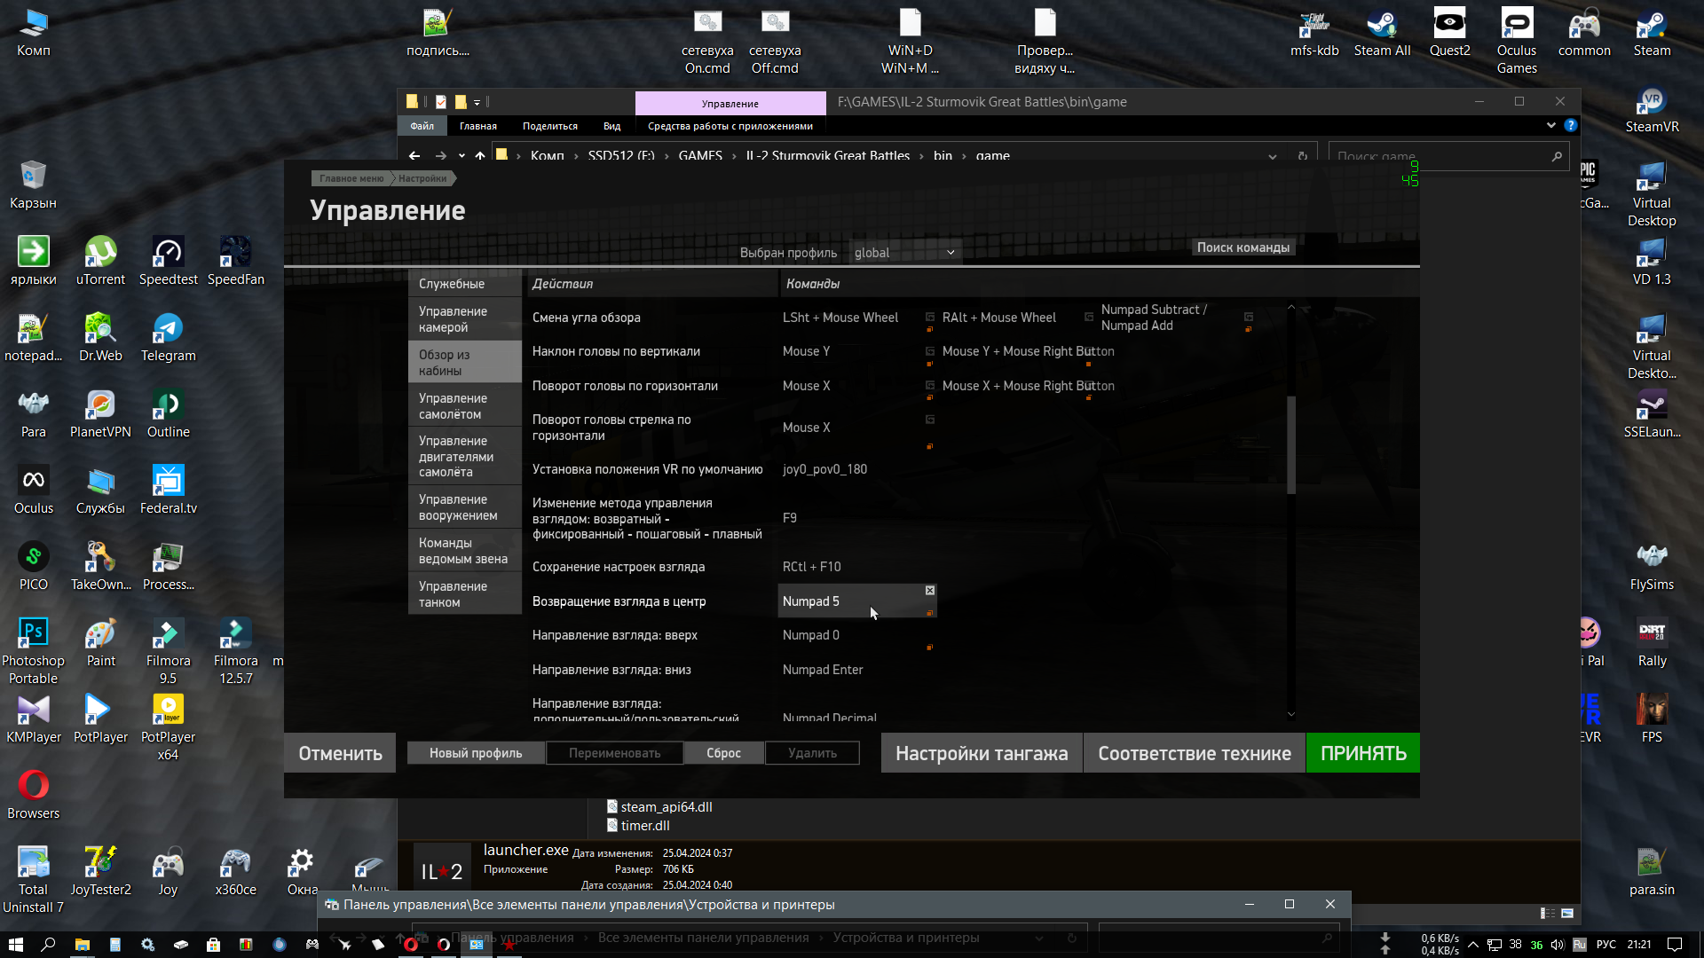Open Total Uninstall 7 shortcut
Viewport: 1704px width, 958px height.
coord(34,880)
